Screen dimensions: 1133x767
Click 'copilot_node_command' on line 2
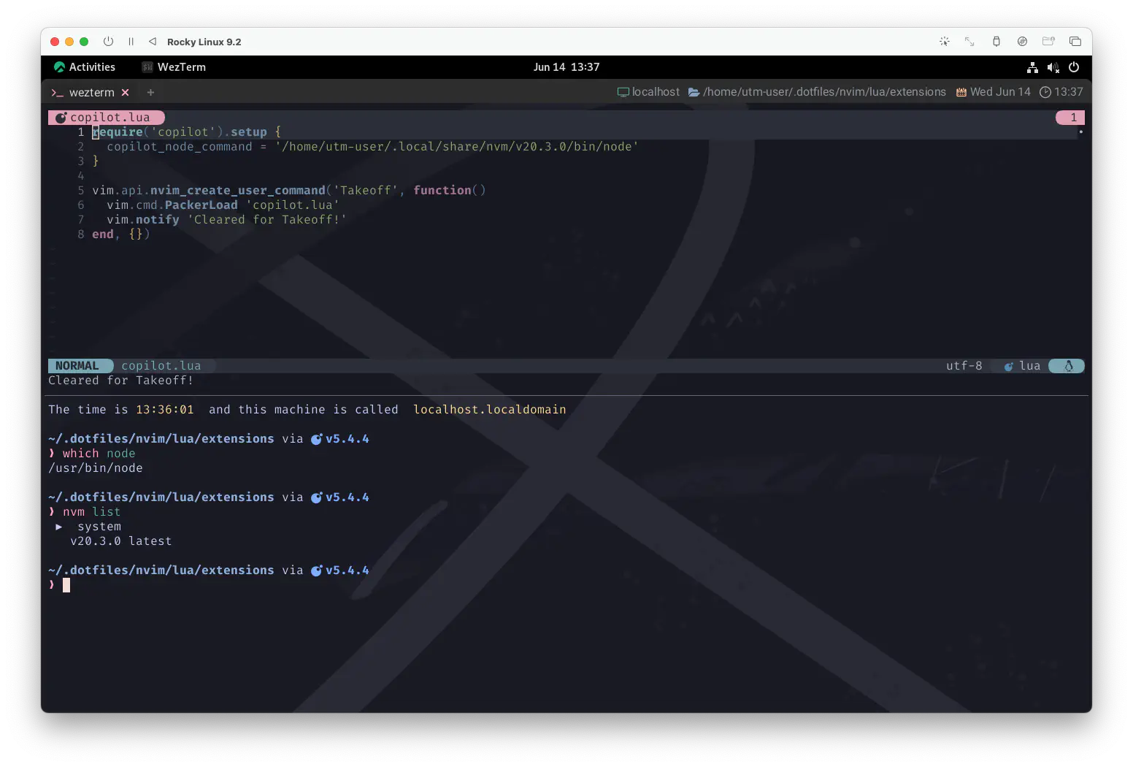click(x=180, y=147)
